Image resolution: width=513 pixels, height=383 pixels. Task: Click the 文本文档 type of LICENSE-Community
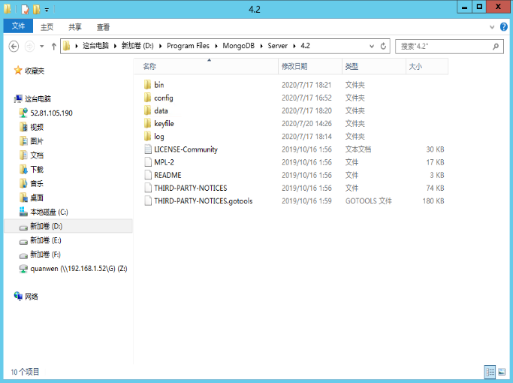(x=358, y=149)
